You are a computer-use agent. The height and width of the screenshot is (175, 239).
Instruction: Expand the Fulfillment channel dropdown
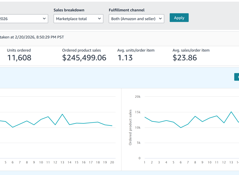pos(136,19)
